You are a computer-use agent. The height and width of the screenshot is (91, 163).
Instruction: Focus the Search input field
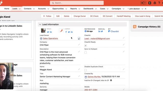[x=77, y=3]
